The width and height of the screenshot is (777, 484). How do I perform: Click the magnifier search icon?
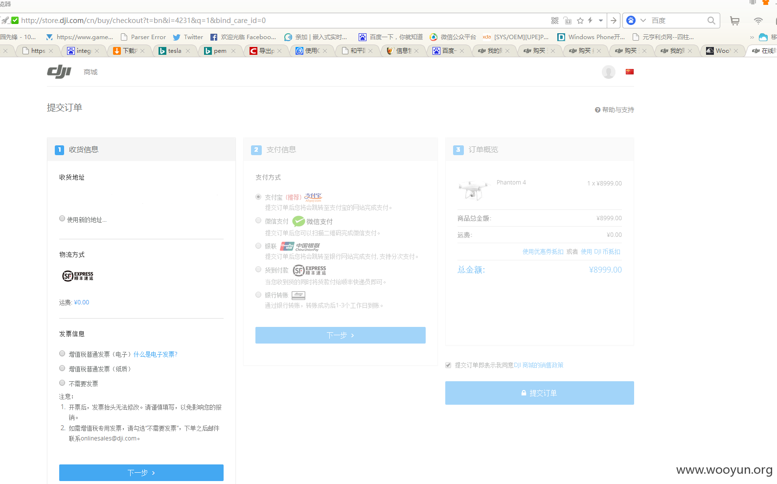click(711, 21)
